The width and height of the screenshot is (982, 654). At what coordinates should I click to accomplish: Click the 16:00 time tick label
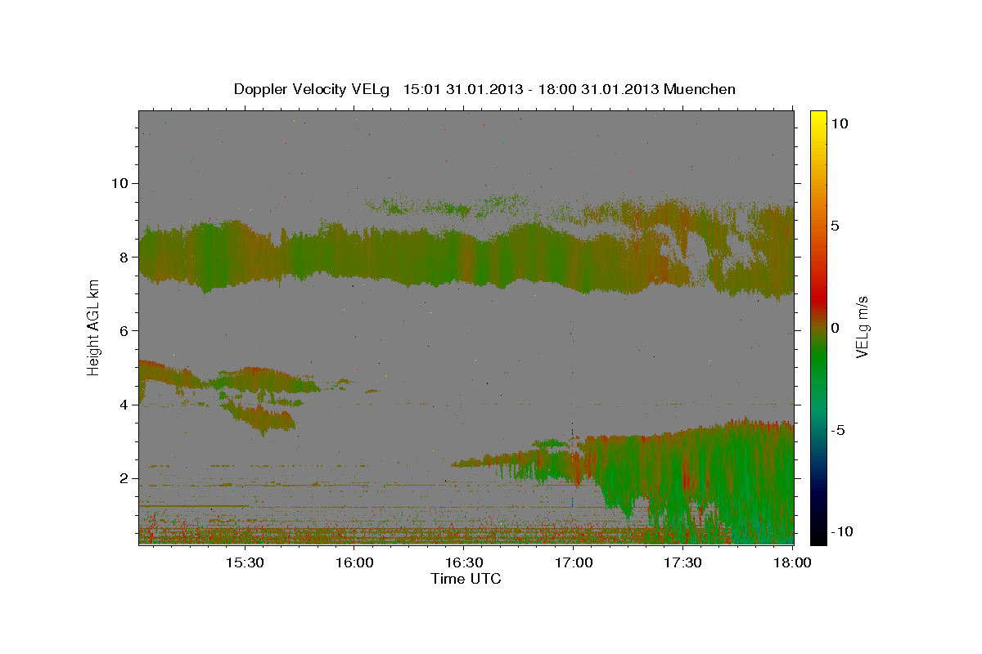click(355, 563)
